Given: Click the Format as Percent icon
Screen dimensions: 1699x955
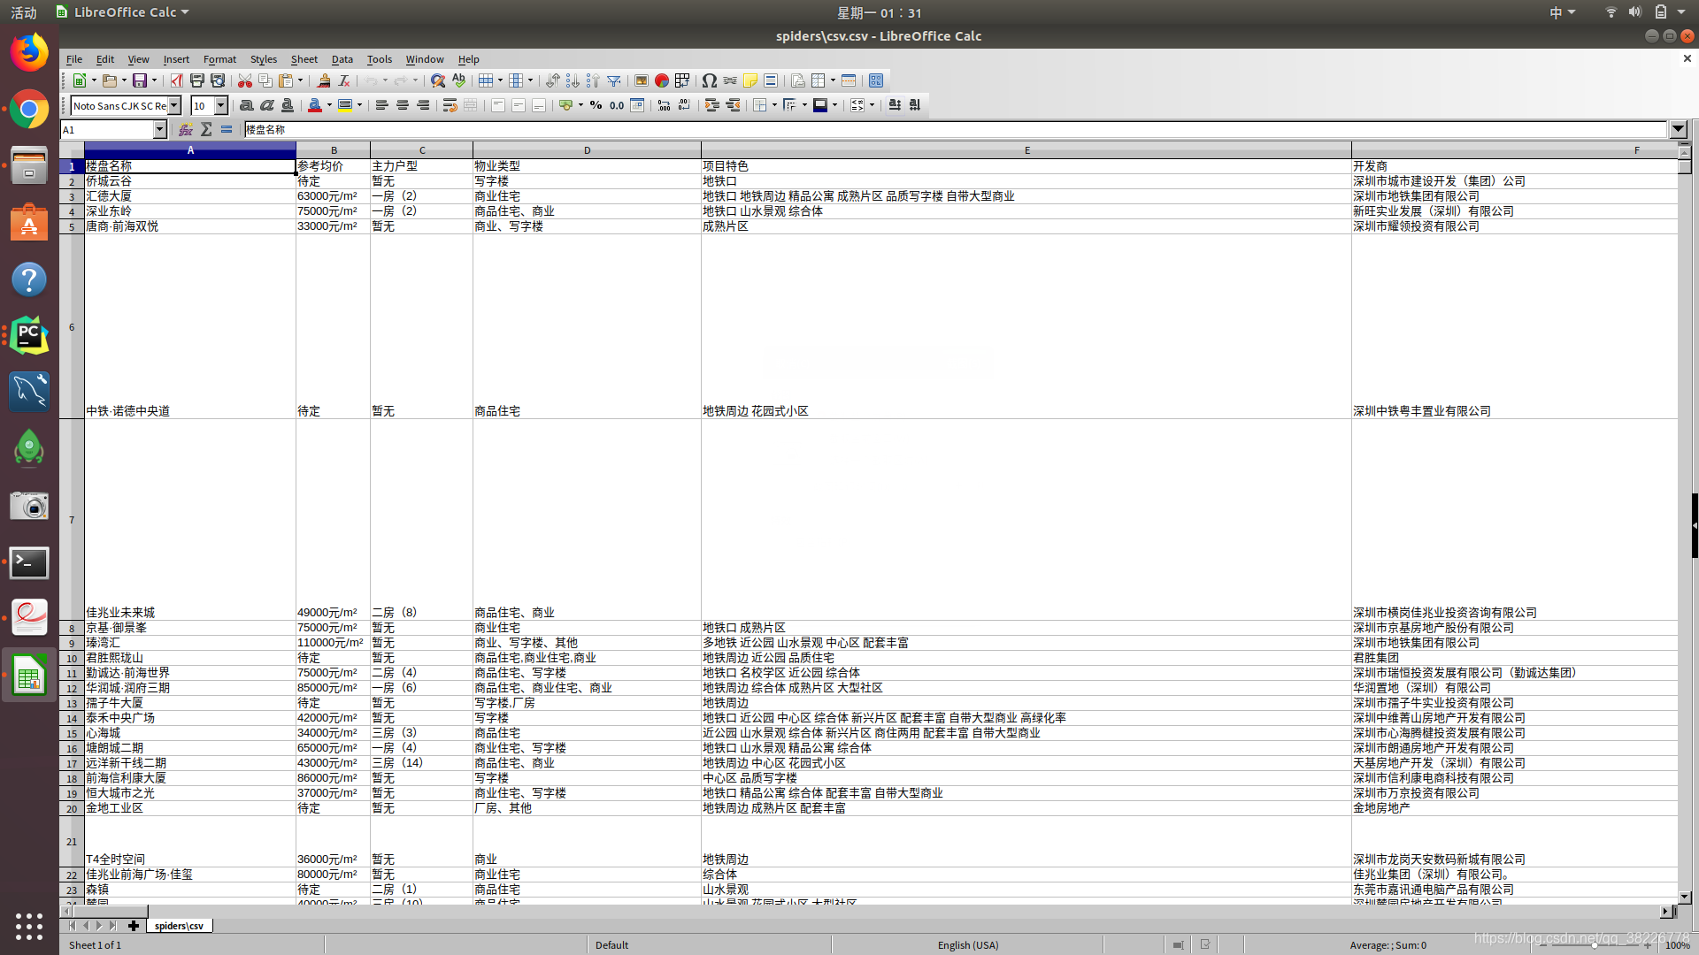Looking at the screenshot, I should 596,105.
